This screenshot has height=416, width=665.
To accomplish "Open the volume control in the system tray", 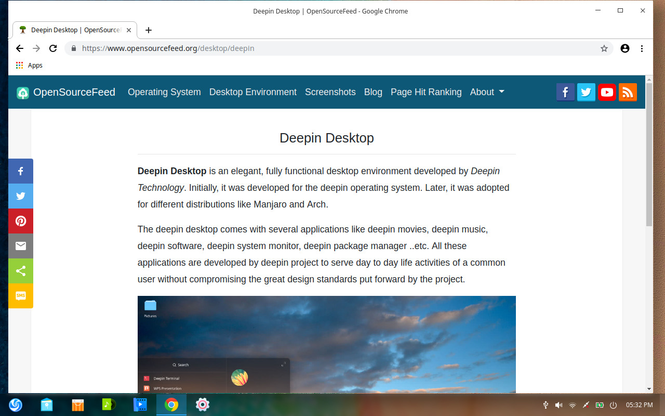I will pyautogui.click(x=558, y=405).
